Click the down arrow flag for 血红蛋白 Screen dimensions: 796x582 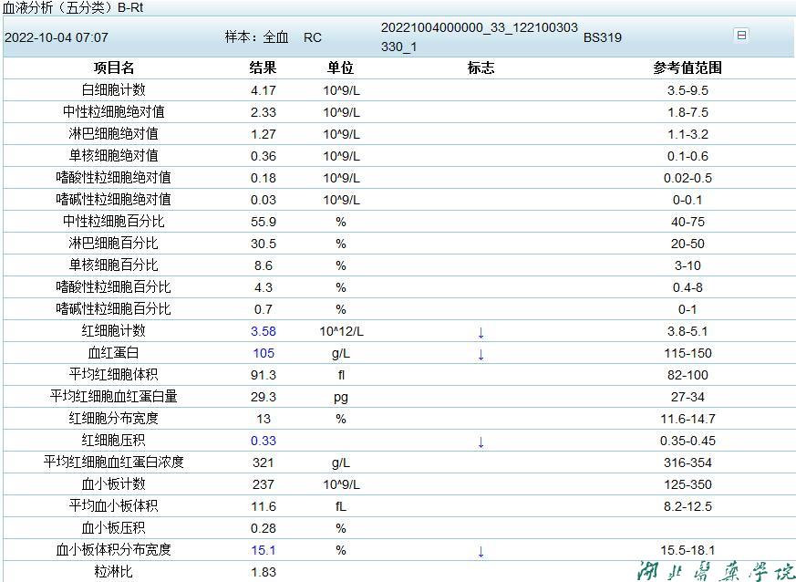coord(481,354)
